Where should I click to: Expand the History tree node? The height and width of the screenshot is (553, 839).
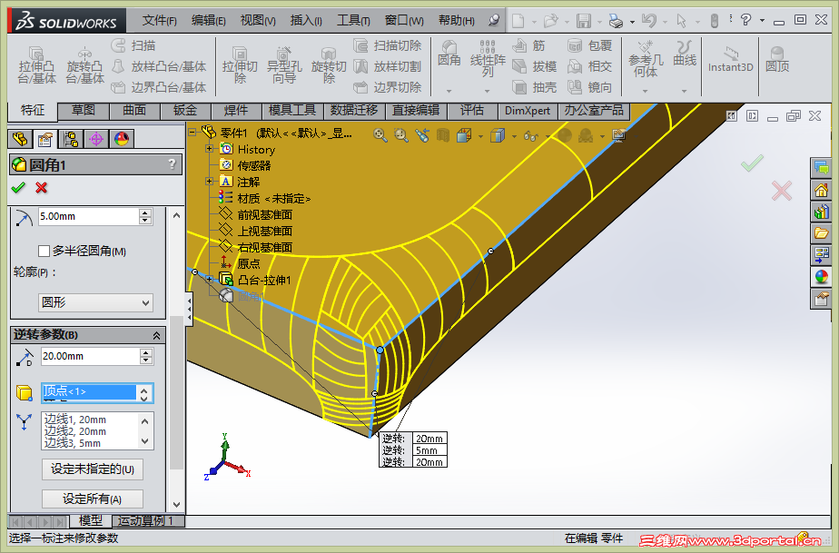[x=209, y=149]
